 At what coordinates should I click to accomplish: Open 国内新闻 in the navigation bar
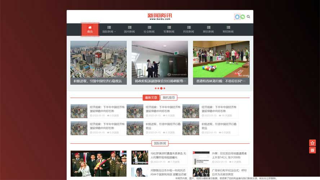coord(129,32)
